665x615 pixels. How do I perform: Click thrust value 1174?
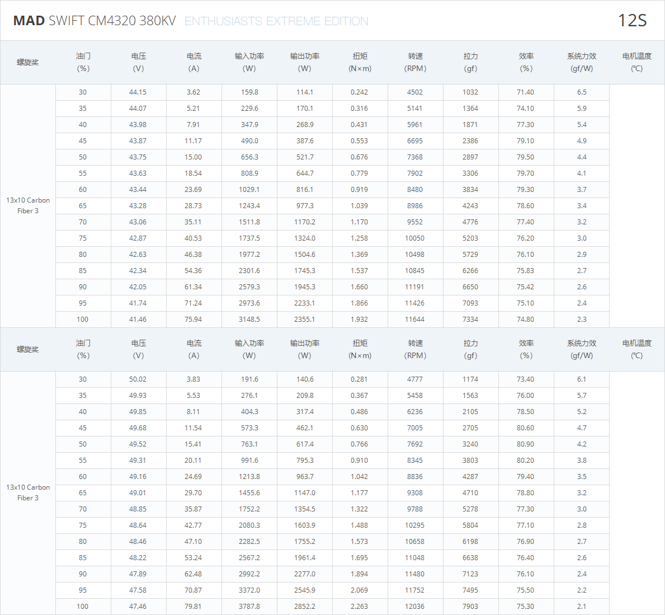[470, 379]
